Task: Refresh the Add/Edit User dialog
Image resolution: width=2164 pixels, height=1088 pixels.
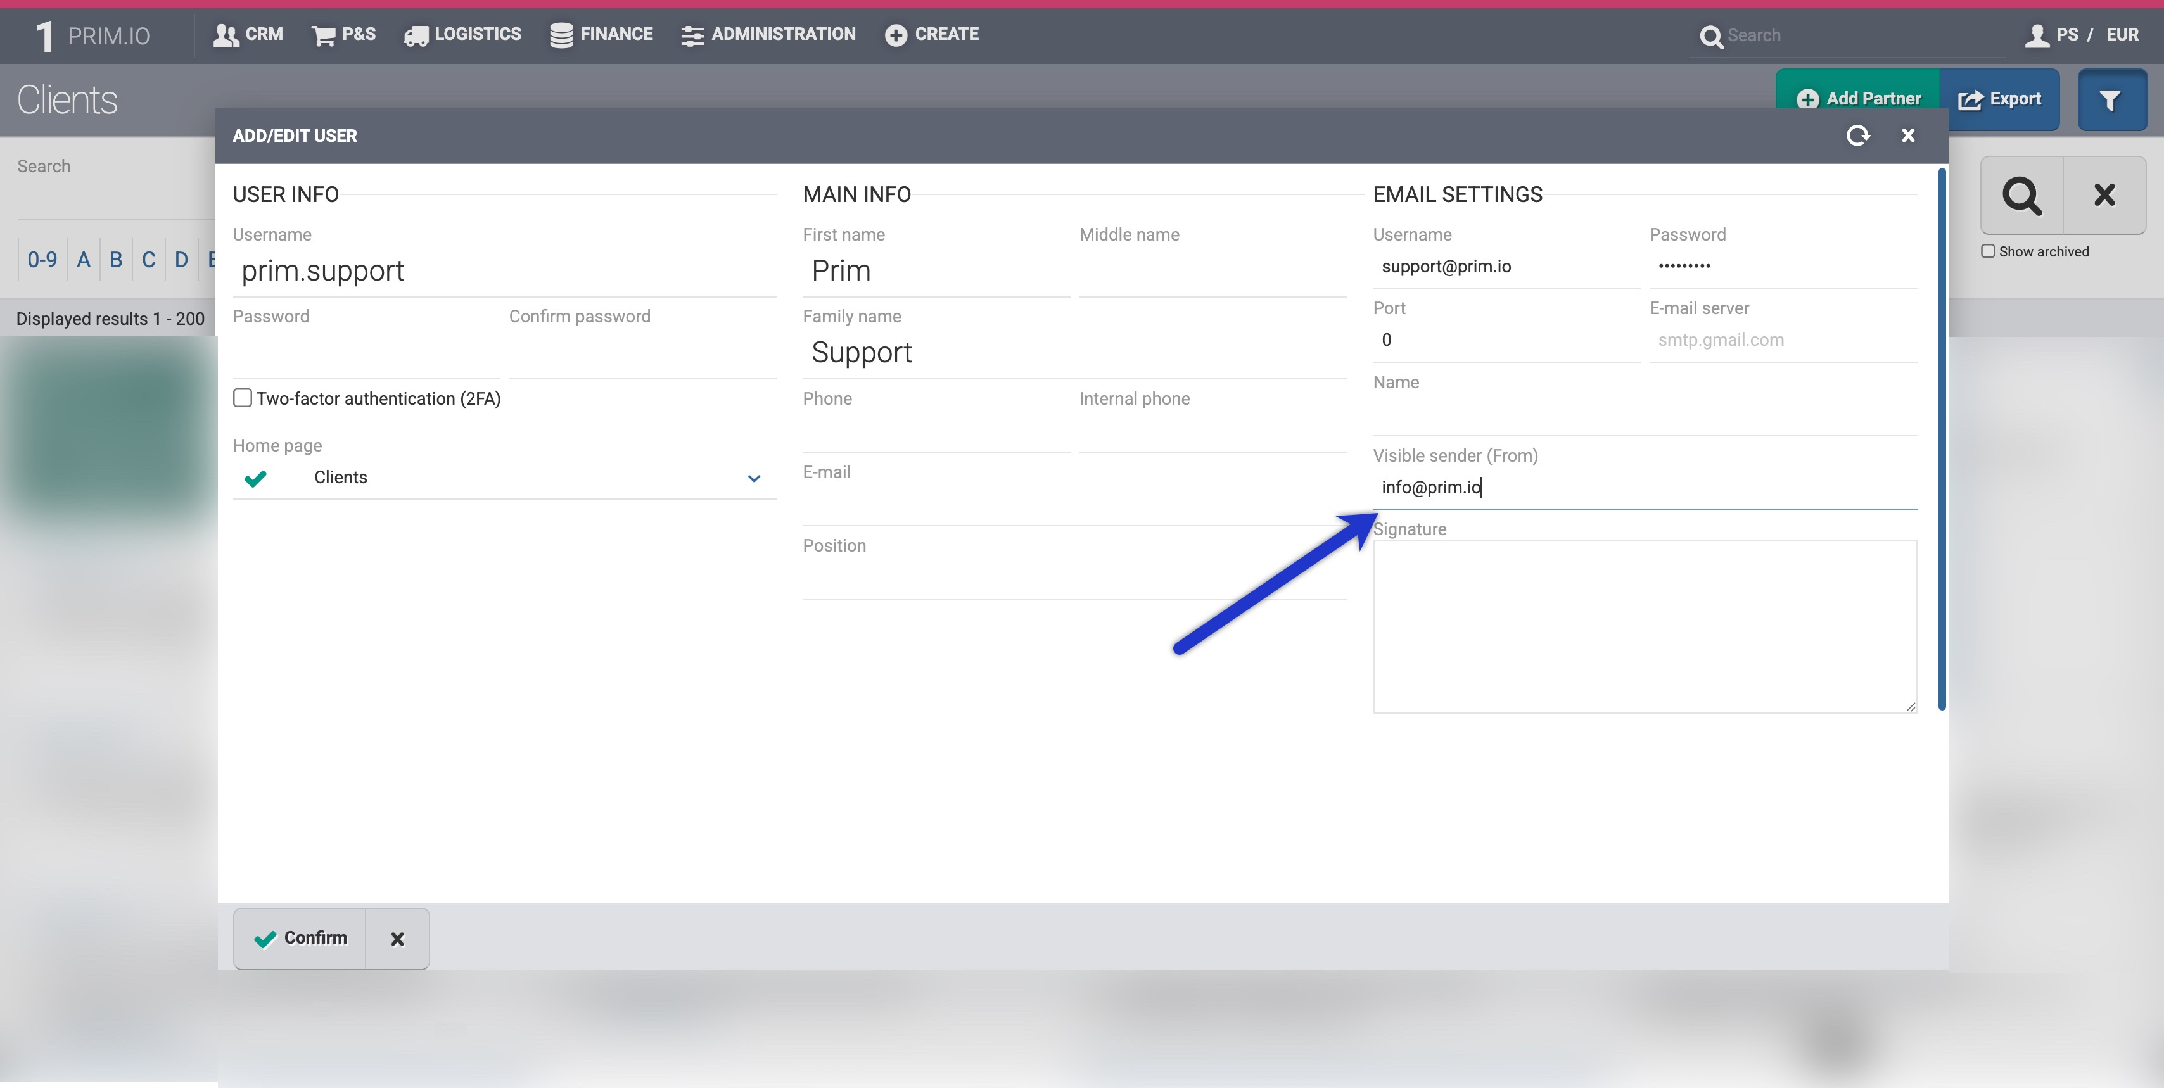Action: (x=1858, y=135)
